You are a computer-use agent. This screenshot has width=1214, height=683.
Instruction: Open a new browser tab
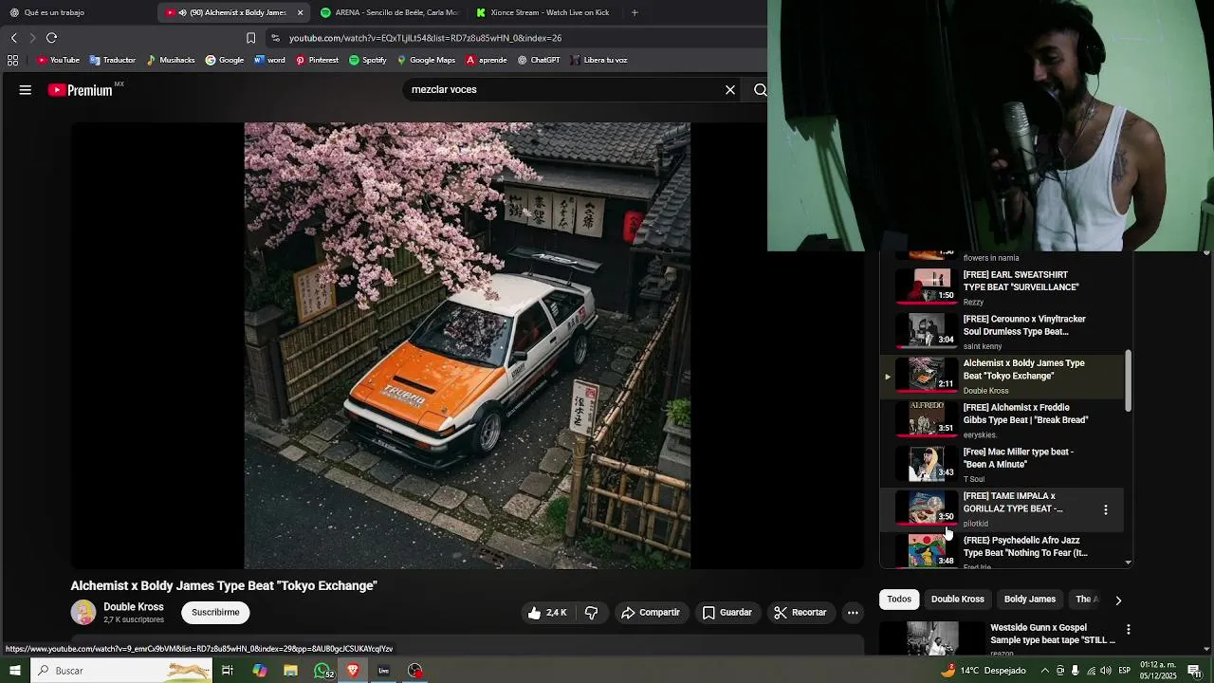point(635,12)
